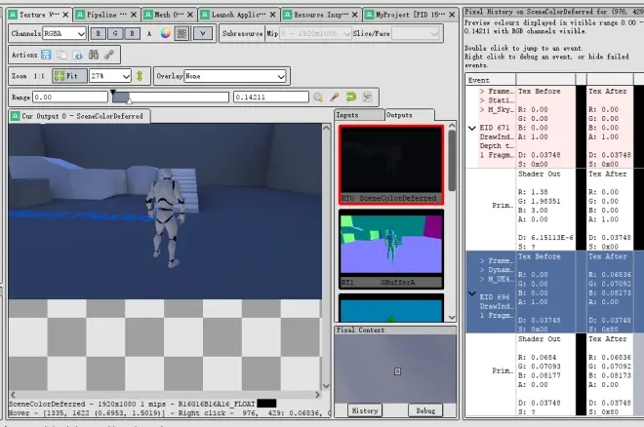The image size is (644, 427).
Task: Open the Channels RGBA dropdown
Action: [x=64, y=34]
